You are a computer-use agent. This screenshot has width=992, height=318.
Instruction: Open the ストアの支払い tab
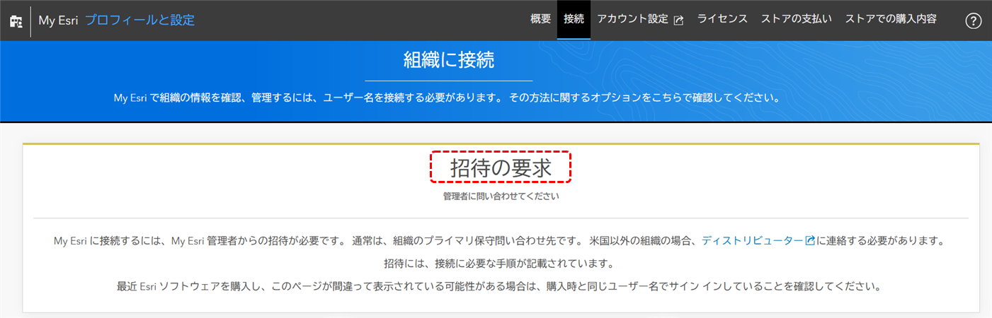click(797, 19)
